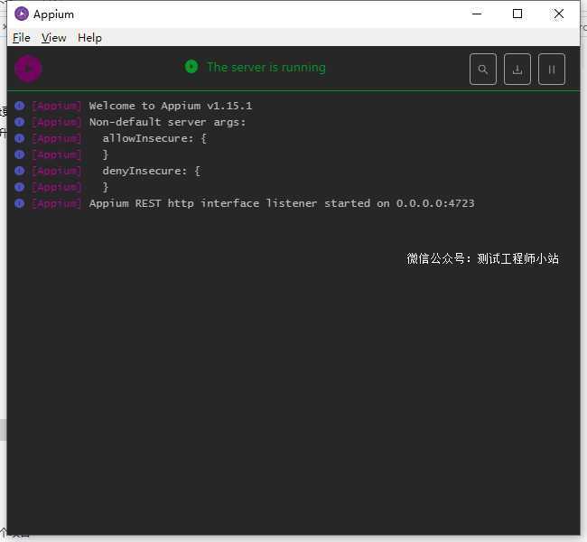Click info icon beside Non-default server args
This screenshot has width=587, height=542.
click(x=20, y=122)
